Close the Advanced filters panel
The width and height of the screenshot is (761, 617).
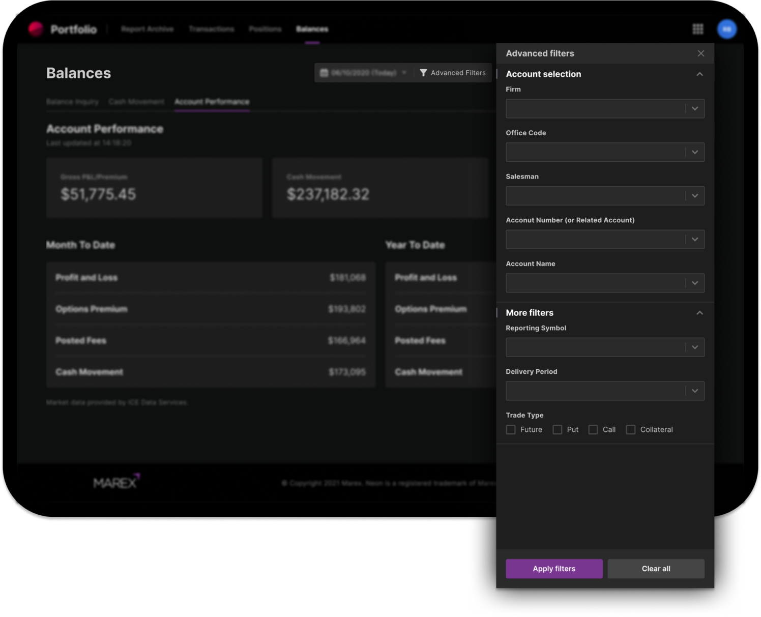coord(700,53)
